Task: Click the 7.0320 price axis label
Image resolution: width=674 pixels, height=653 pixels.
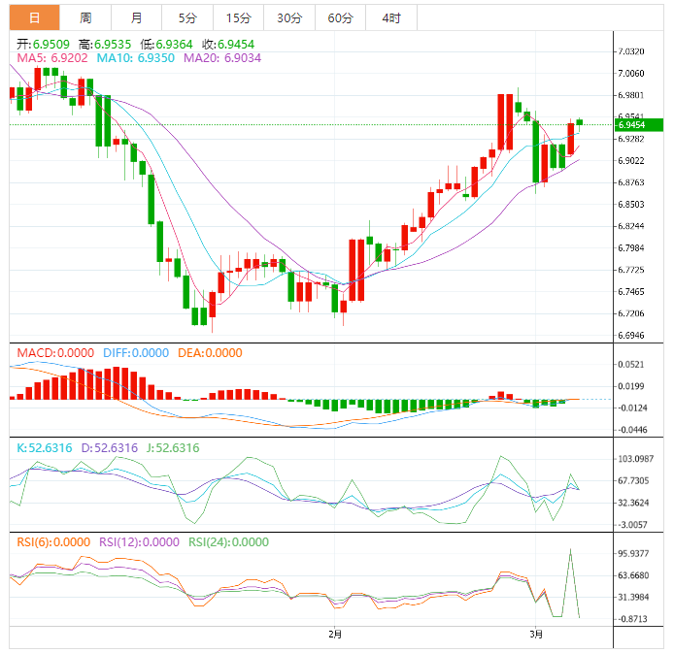Action: pos(631,51)
